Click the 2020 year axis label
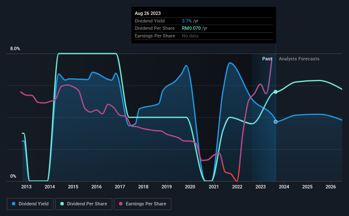Image resolution: width=349 pixels, height=216 pixels. click(x=190, y=187)
